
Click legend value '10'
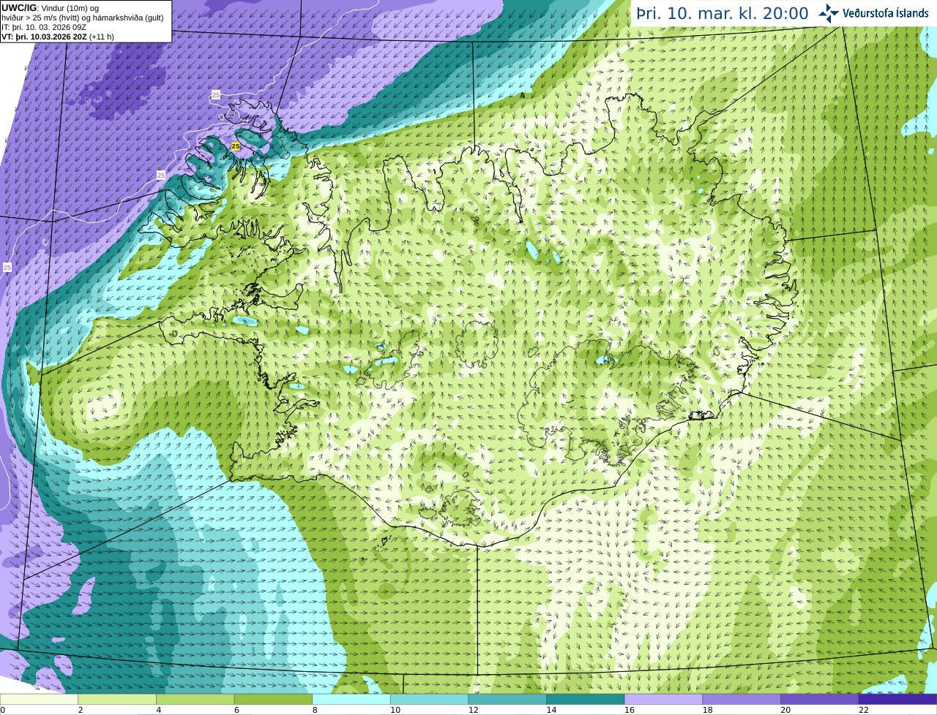[x=395, y=710]
